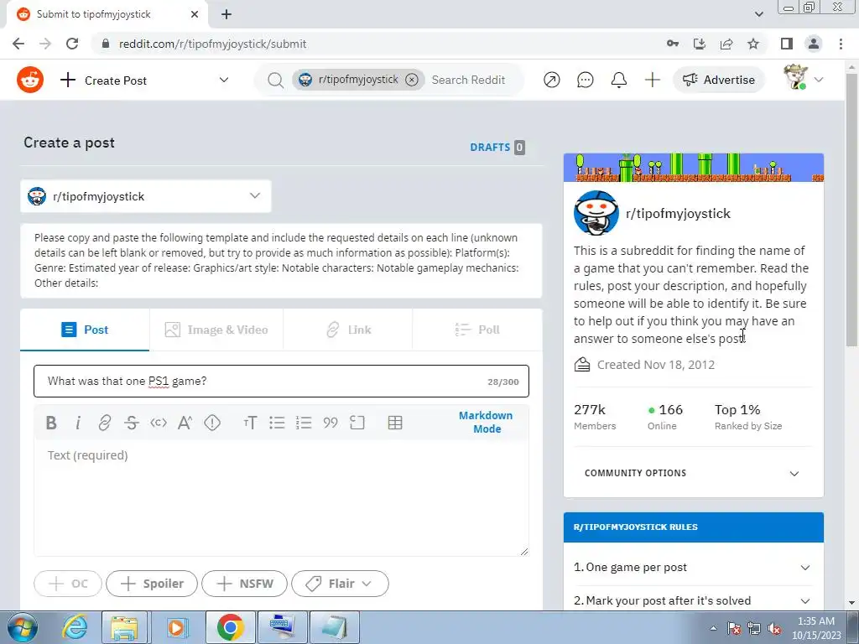Open the Popular arrow icon in the header
The height and width of the screenshot is (644, 859).
coord(552,80)
